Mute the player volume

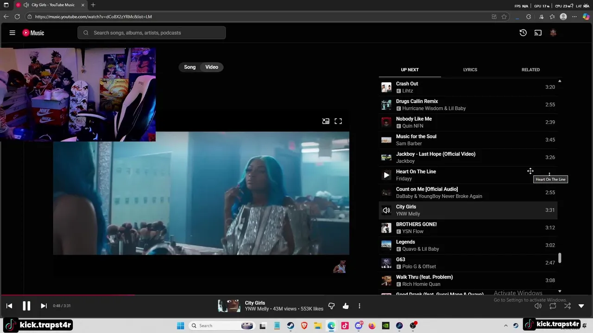(538, 306)
